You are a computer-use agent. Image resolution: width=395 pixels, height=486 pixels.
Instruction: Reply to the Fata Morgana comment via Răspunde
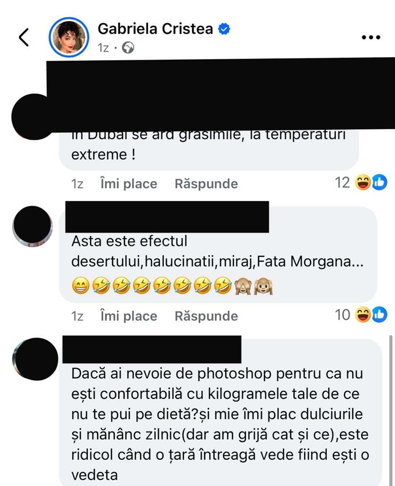point(206,316)
